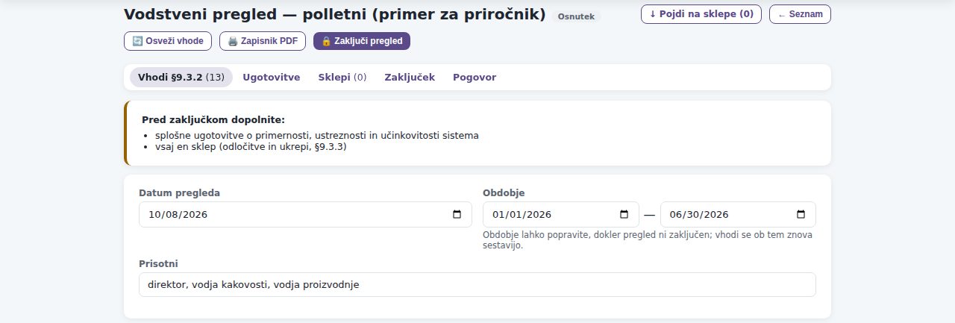The width and height of the screenshot is (955, 323).
Task: Switch to Zaključek tab
Action: pos(410,78)
